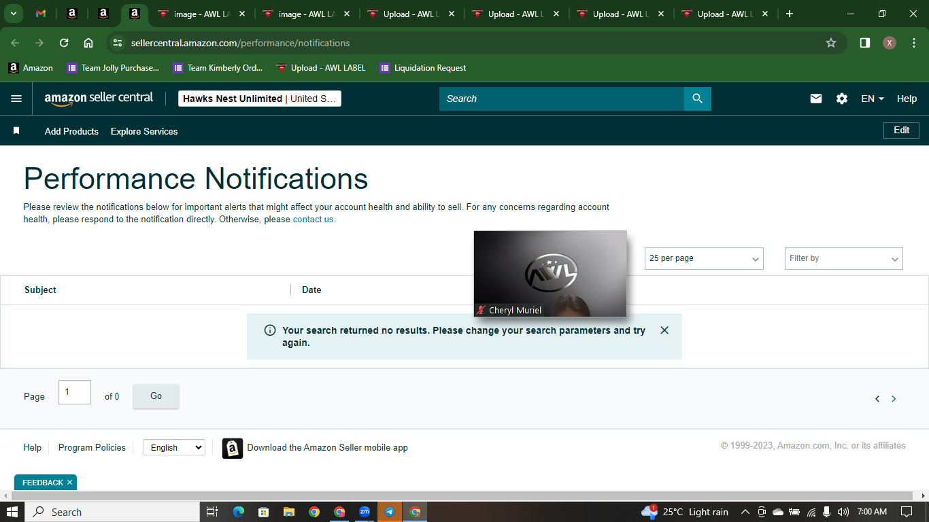The width and height of the screenshot is (929, 522).
Task: Launch Microsoft Edge from the taskbar
Action: pyautogui.click(x=238, y=512)
